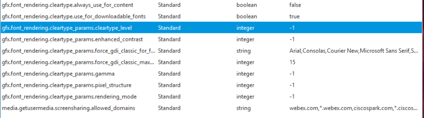Click 'Standard' status in the rendering_mode row
Image resolution: width=424 pixels, height=118 pixels.
click(169, 97)
